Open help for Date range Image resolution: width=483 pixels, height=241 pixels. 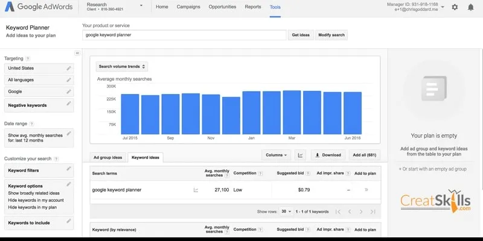pyautogui.click(x=32, y=124)
